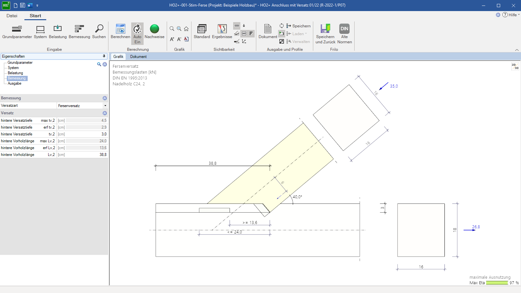Toggle dimension ruler visibility icon
Viewport: 521px width, 293px height.
point(237,25)
